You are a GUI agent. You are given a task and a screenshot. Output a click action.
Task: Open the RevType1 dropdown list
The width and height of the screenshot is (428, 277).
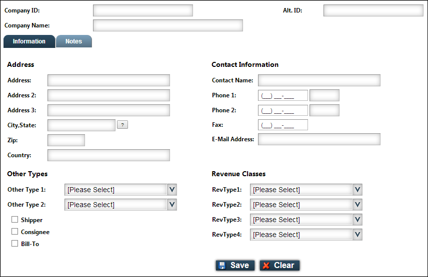pos(357,190)
